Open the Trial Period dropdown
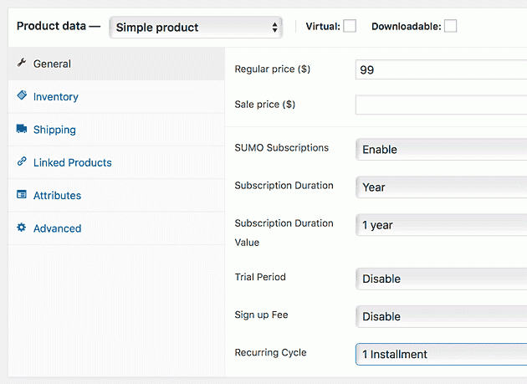Image resolution: width=527 pixels, height=384 pixels. [442, 279]
